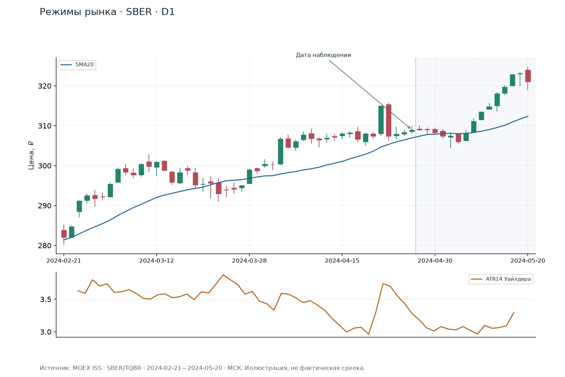Click the price axis tick 320
Image resolution: width=565 pixels, height=377 pixels.
click(45, 86)
